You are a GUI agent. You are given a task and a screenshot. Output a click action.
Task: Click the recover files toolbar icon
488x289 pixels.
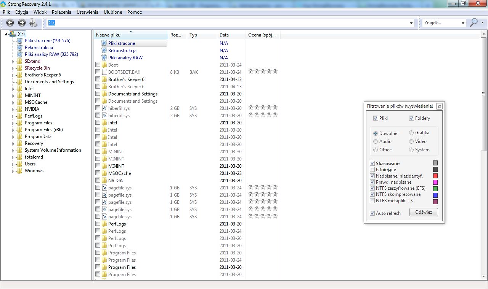pos(34,23)
